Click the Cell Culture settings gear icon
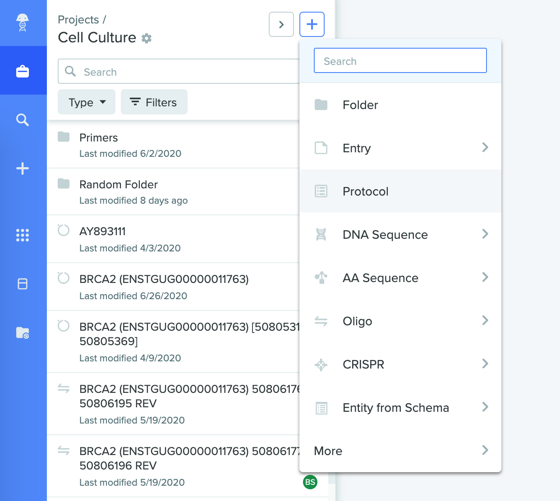The image size is (560, 501). tap(147, 38)
